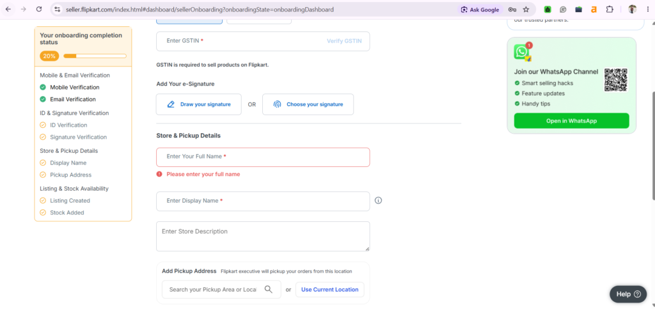Click the 'Feature updates' text
Image resolution: width=655 pixels, height=332 pixels.
pyautogui.click(x=543, y=93)
